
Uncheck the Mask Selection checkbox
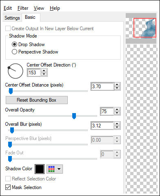[8, 187]
